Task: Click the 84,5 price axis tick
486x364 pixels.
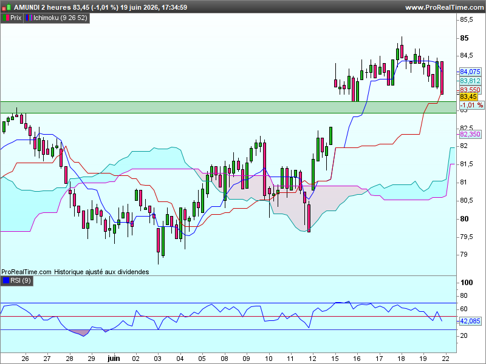Action: (x=467, y=56)
